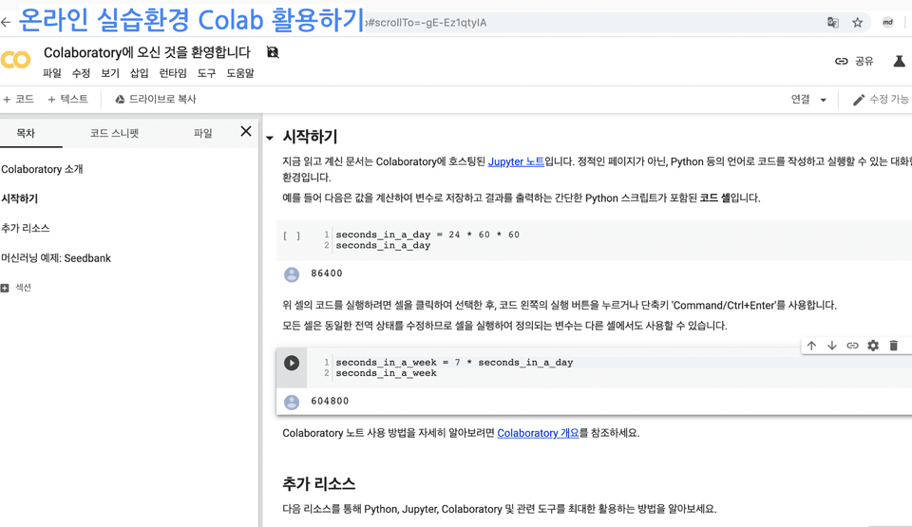
Task: Switch to the 목차 tab
Action: tap(26, 133)
